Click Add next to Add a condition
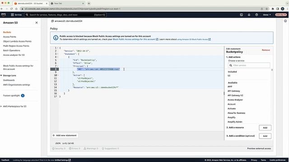This screenshot has height=162, width=289. click(265, 136)
